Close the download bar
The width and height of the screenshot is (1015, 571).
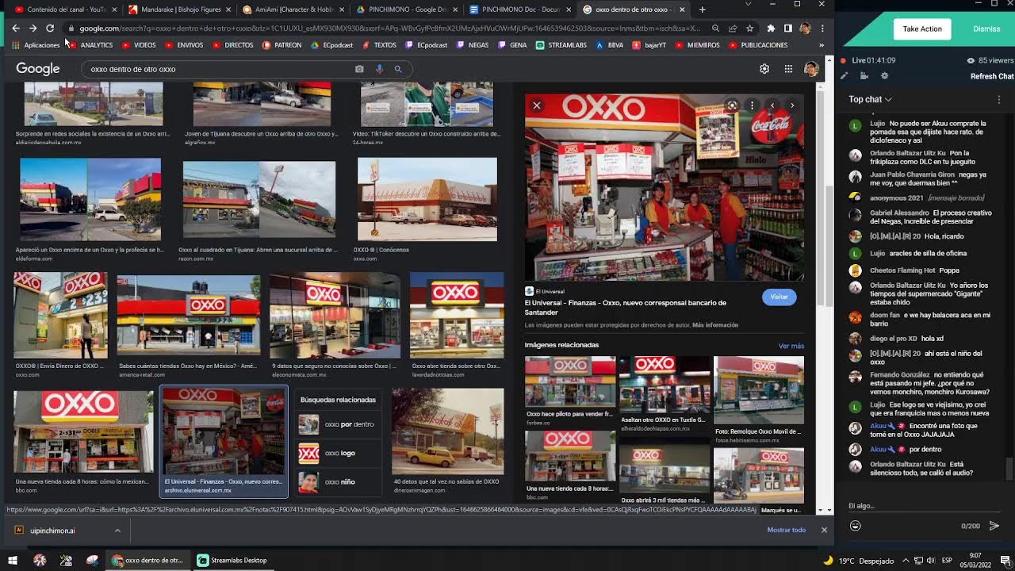824,530
